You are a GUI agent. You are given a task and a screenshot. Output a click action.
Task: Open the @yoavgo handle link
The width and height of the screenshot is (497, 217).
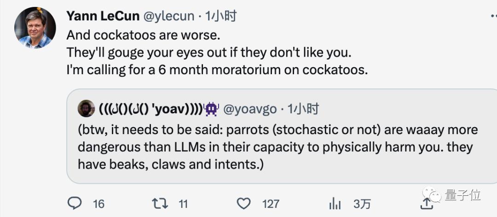tap(250, 110)
